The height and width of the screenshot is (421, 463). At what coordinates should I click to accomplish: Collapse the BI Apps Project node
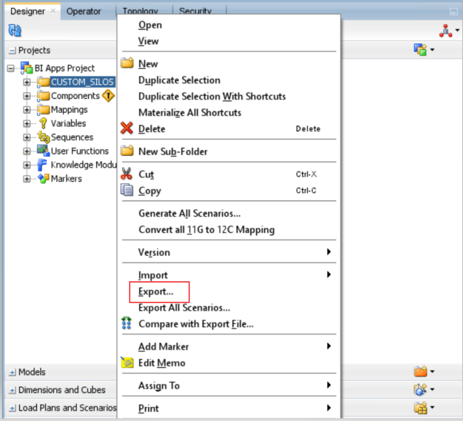(x=11, y=68)
